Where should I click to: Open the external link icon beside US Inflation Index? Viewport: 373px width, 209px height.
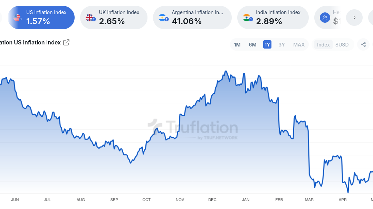coord(66,43)
